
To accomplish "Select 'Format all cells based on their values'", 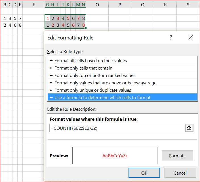I will point(90,60).
